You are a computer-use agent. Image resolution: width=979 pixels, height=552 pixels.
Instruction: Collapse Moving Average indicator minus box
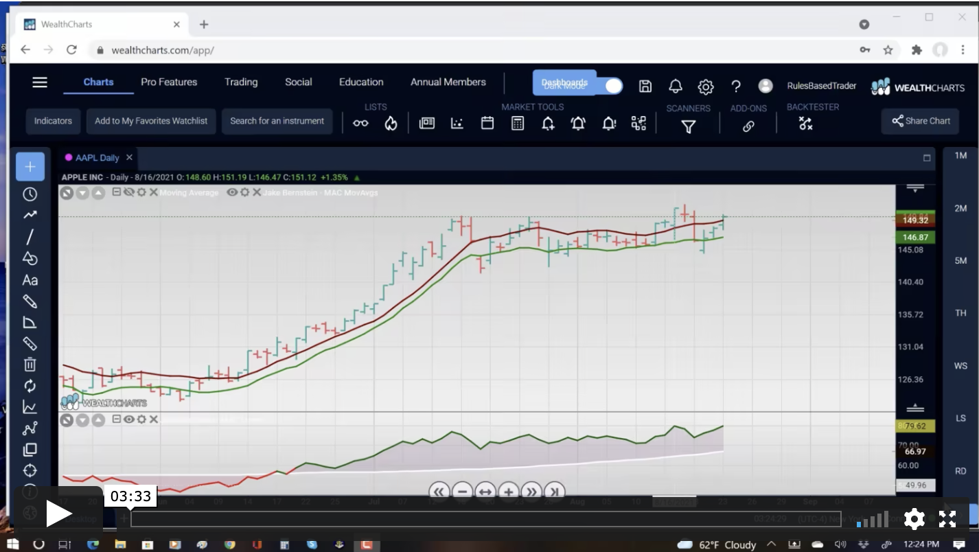click(x=117, y=192)
